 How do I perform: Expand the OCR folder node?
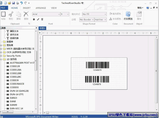tap(1, 52)
